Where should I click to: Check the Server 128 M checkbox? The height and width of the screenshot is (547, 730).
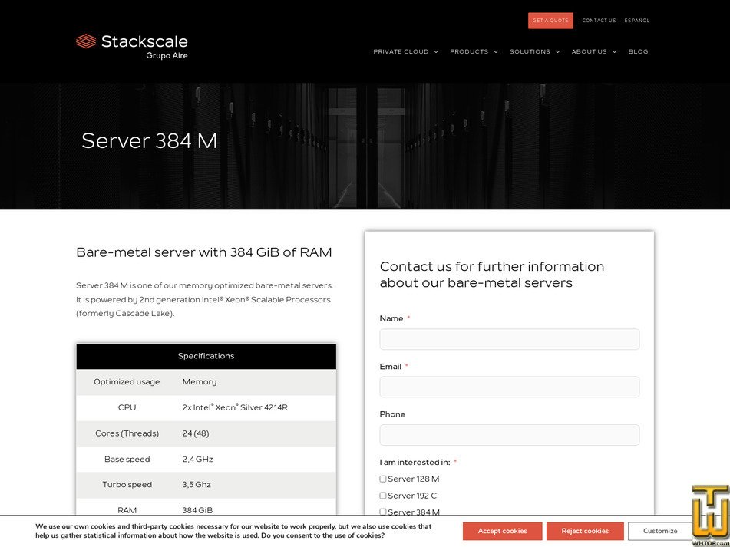382,478
